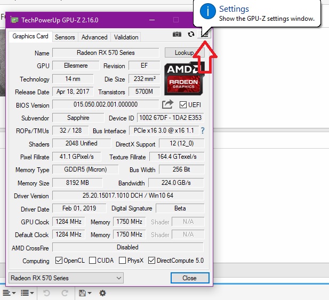
Task: Select the Shaders value 2048 Unified
Action: point(82,143)
